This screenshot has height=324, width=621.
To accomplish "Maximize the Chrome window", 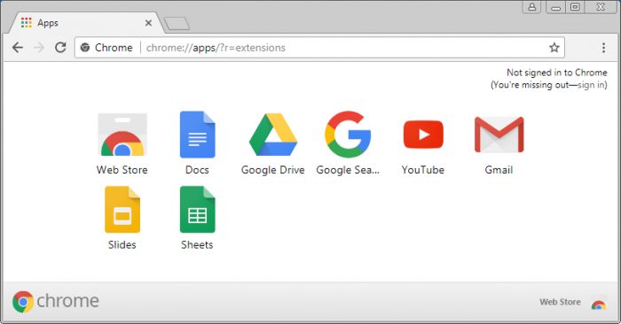I will [575, 7].
